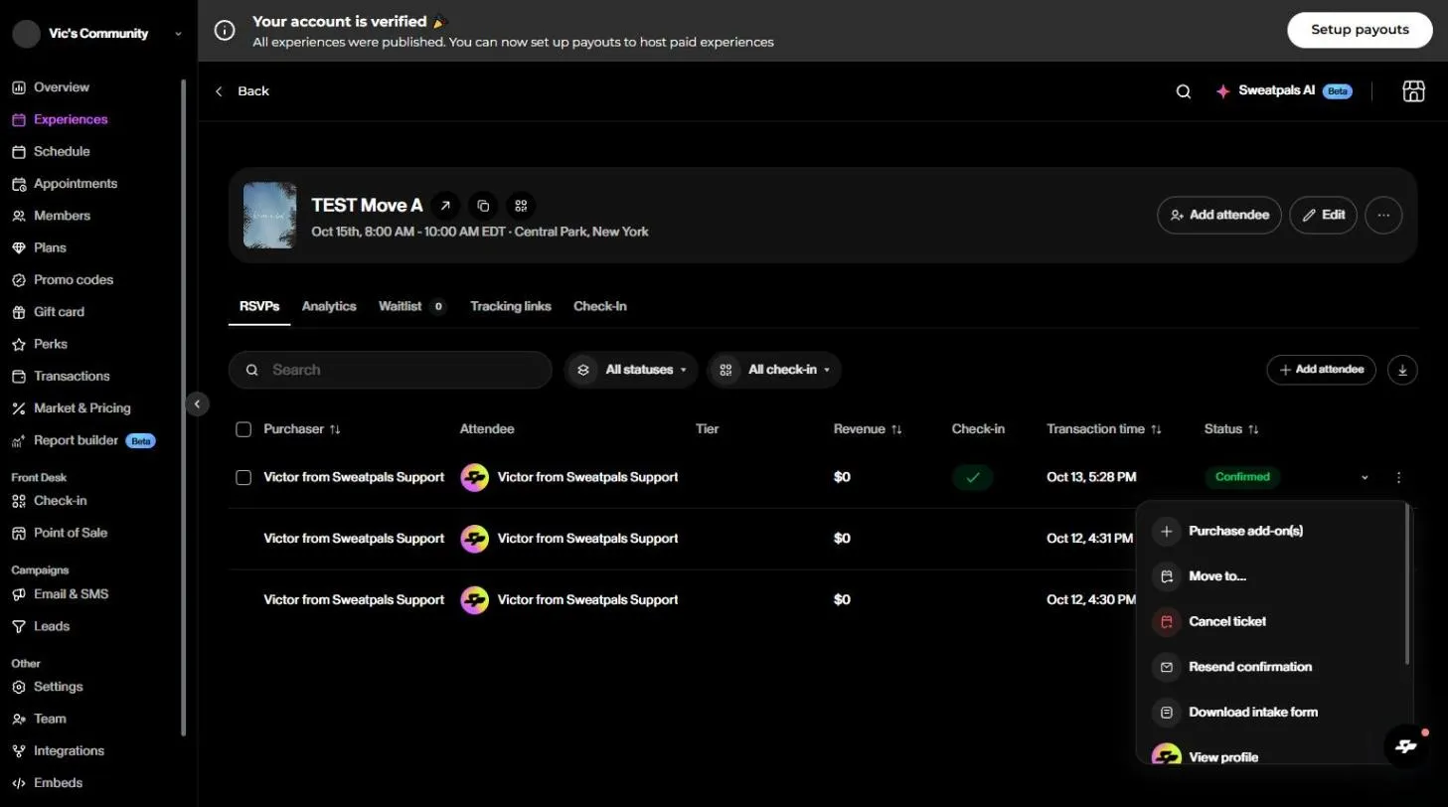
Task: Click the TEST Move A event thumbnail
Action: point(270,215)
